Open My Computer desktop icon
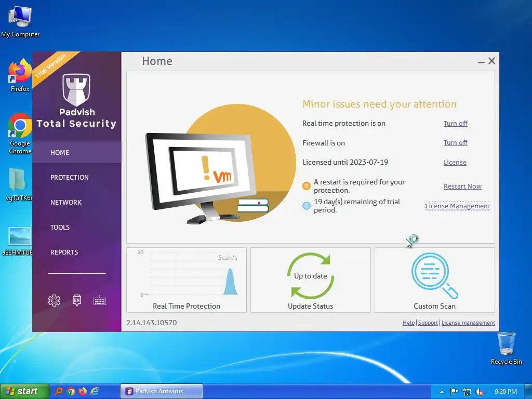Screen dimensions: 532x399 [x=20, y=22]
